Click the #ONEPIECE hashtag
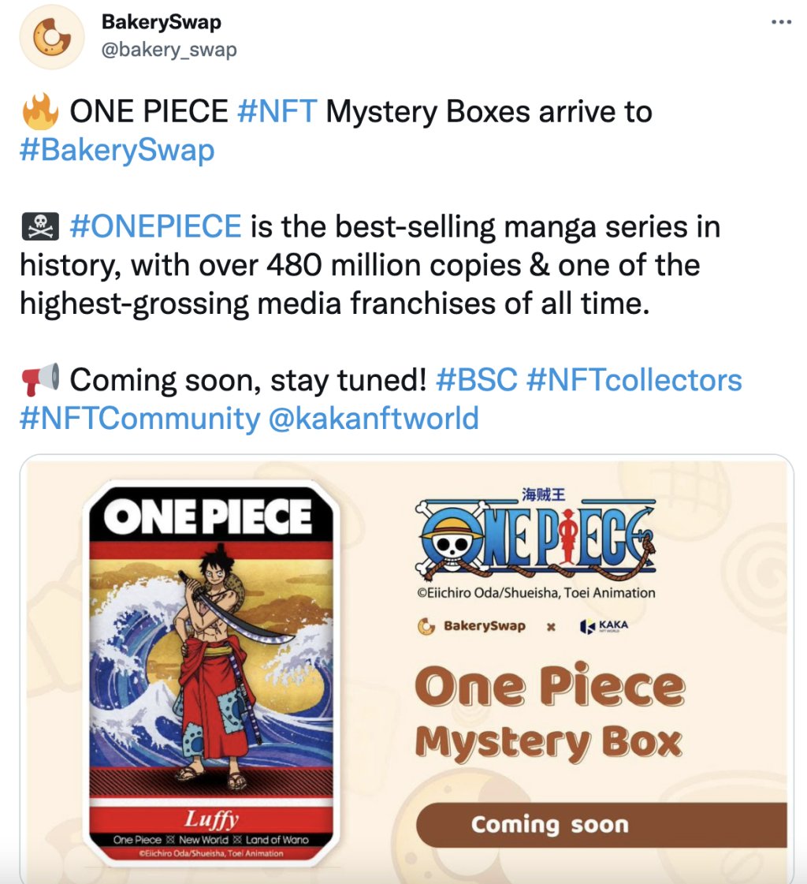 tap(155, 226)
